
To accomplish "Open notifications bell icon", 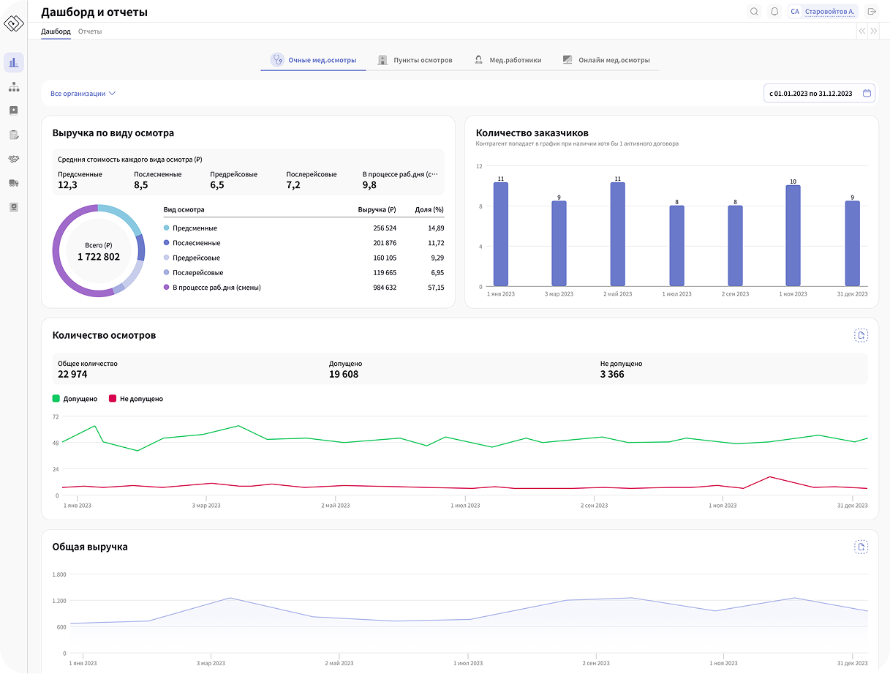I will [774, 12].
